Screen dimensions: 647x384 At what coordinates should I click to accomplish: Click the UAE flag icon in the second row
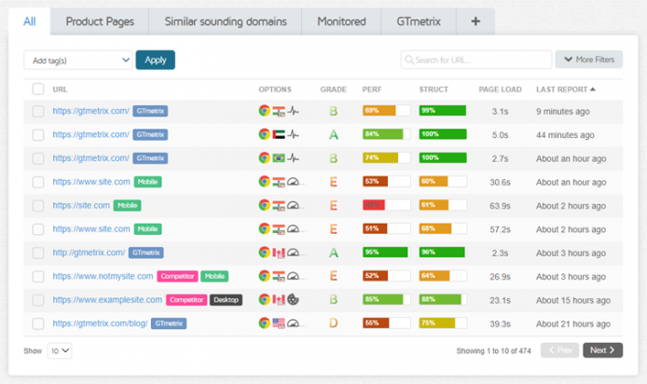pos(279,134)
